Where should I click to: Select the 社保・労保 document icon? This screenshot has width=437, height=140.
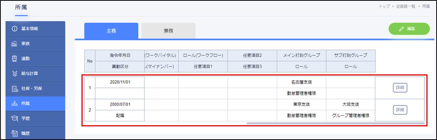tap(15, 89)
